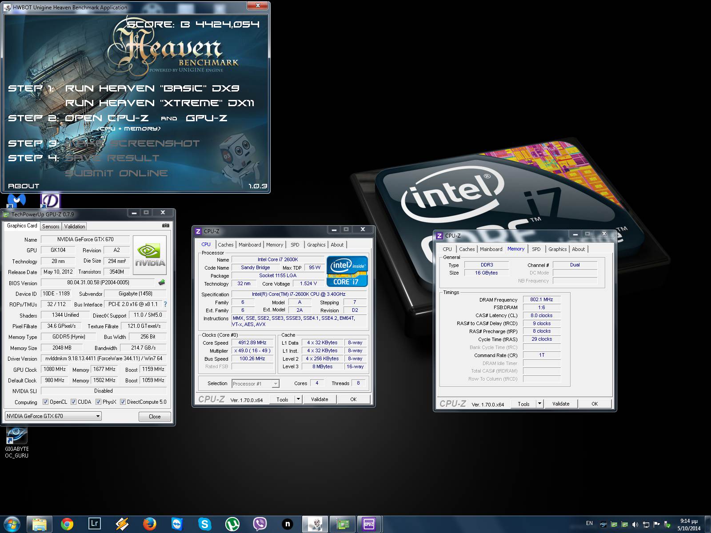The image size is (711, 533).
Task: Toggle the PhysX checkbox in GPU-Z
Action: (x=98, y=402)
